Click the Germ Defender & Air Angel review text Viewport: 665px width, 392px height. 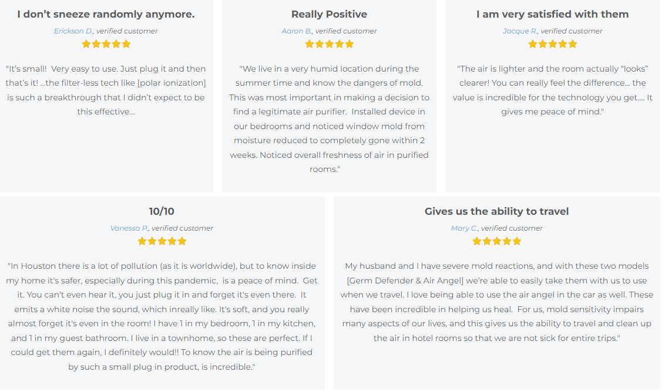pyautogui.click(x=496, y=302)
